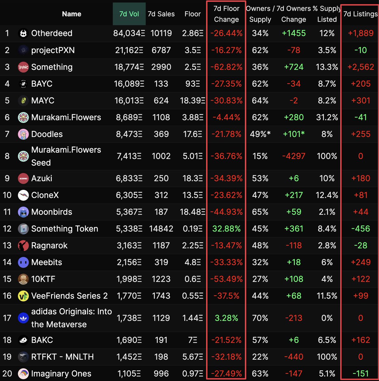Image resolution: width=379 pixels, height=381 pixels.
Task: Click the -151 listings value
Action: (x=361, y=374)
